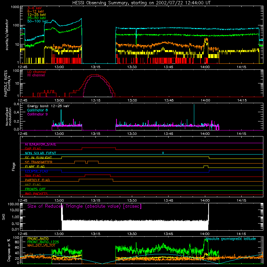Click the blue 'ECLIPSE_FLAG' label

tap(36, 171)
